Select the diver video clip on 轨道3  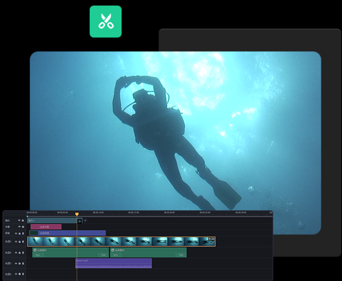pos(121,241)
